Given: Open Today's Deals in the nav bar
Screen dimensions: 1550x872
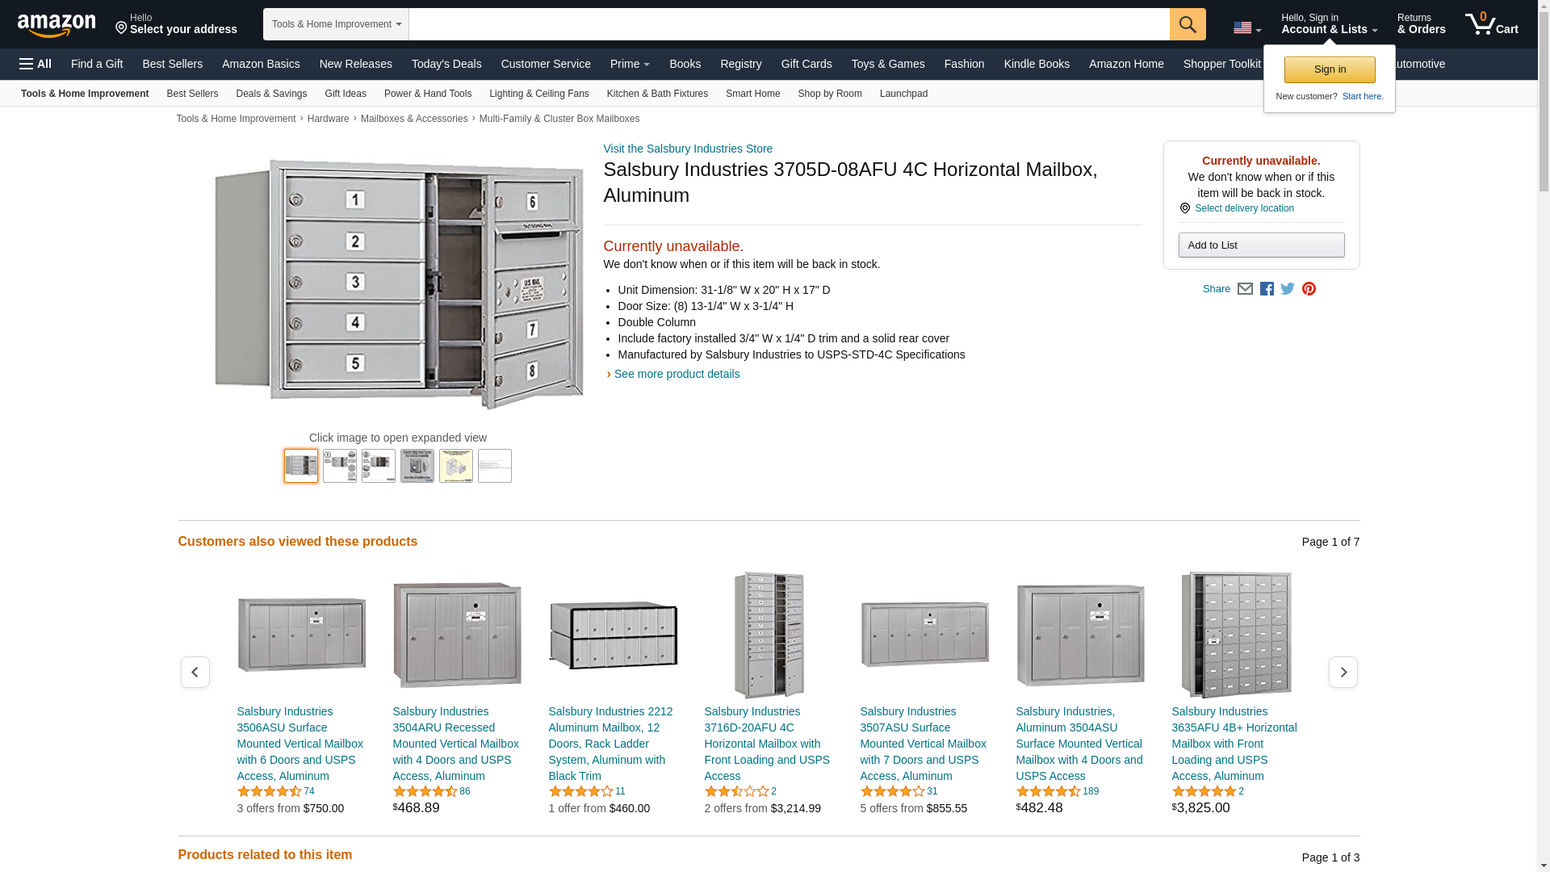Looking at the screenshot, I should (446, 64).
